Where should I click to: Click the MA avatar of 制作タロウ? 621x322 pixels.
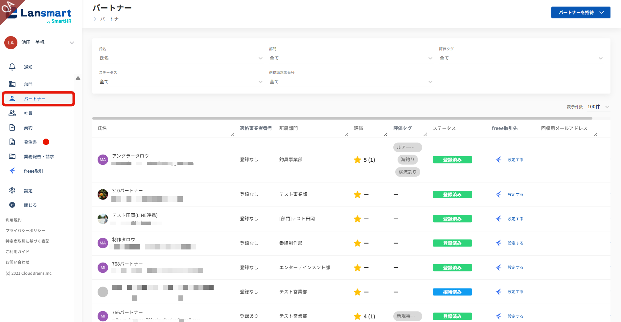(x=103, y=243)
